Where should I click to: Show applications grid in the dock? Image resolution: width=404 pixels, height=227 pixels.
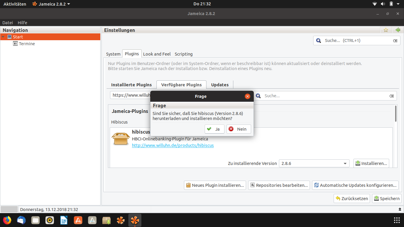point(397,220)
